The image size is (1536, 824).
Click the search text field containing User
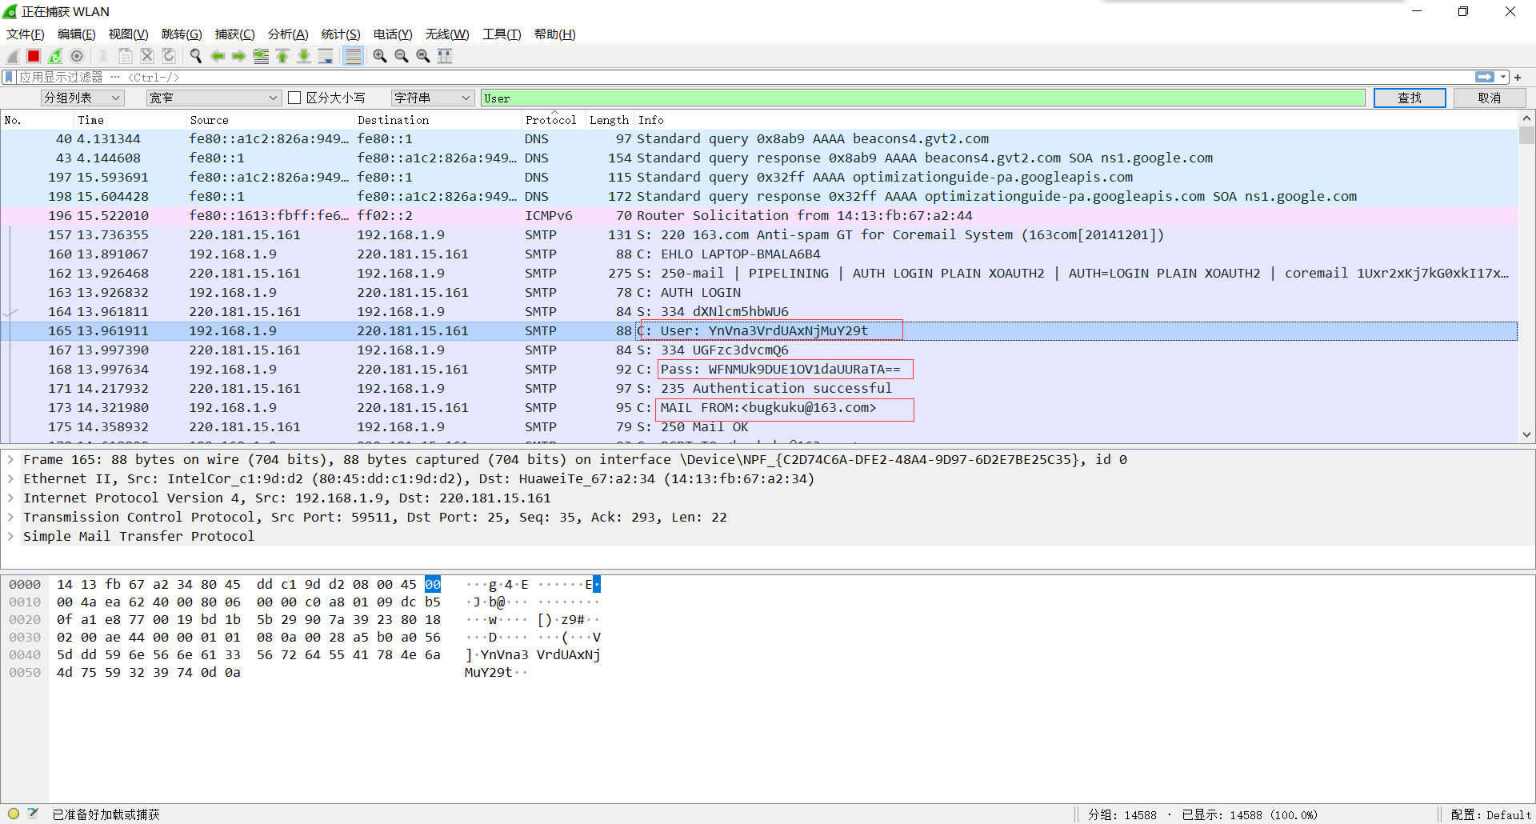point(923,98)
